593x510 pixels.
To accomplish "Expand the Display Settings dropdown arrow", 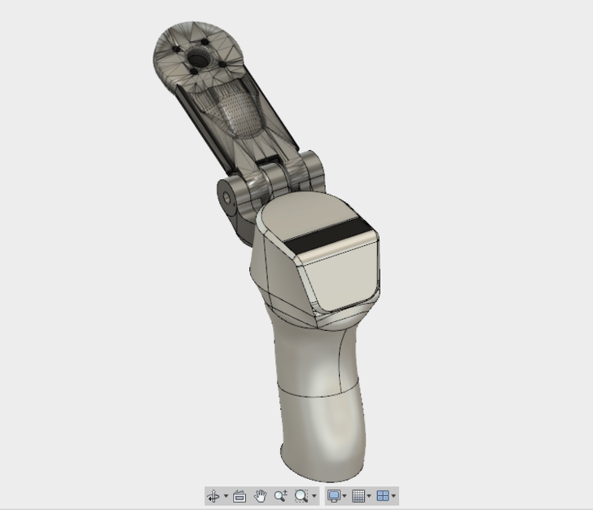I will point(344,496).
